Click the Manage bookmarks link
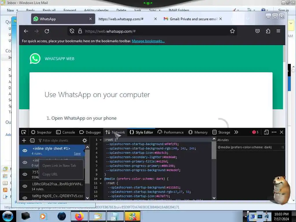Viewport: 296px width, 222px height. point(148,41)
